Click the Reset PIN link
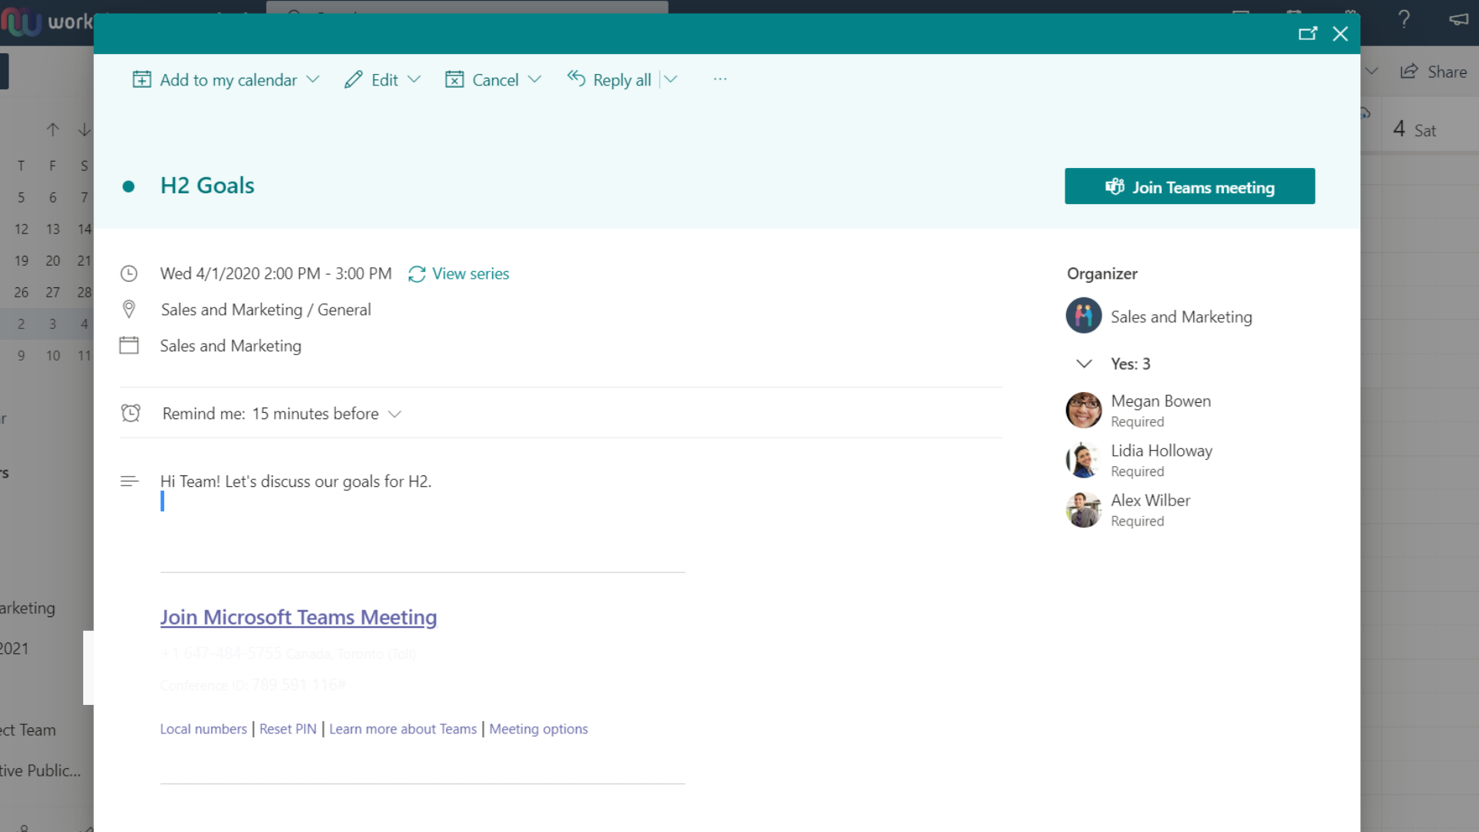Viewport: 1479px width, 832px height. 288,729
